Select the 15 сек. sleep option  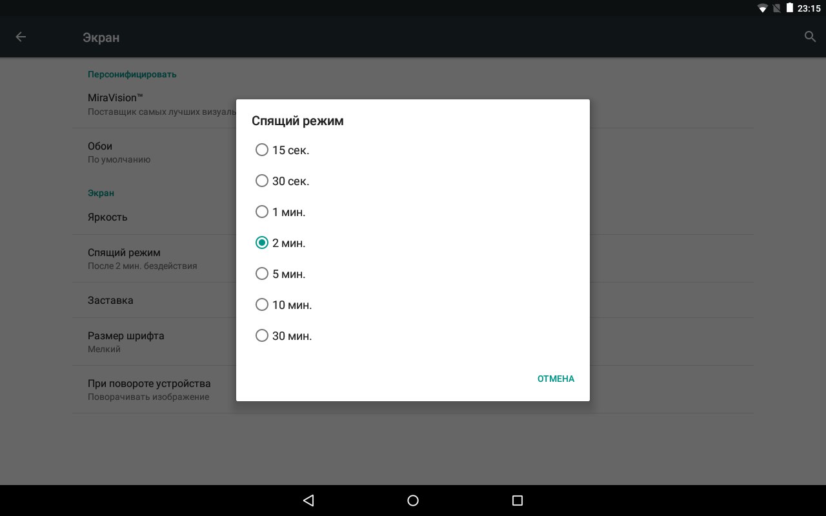click(x=262, y=150)
